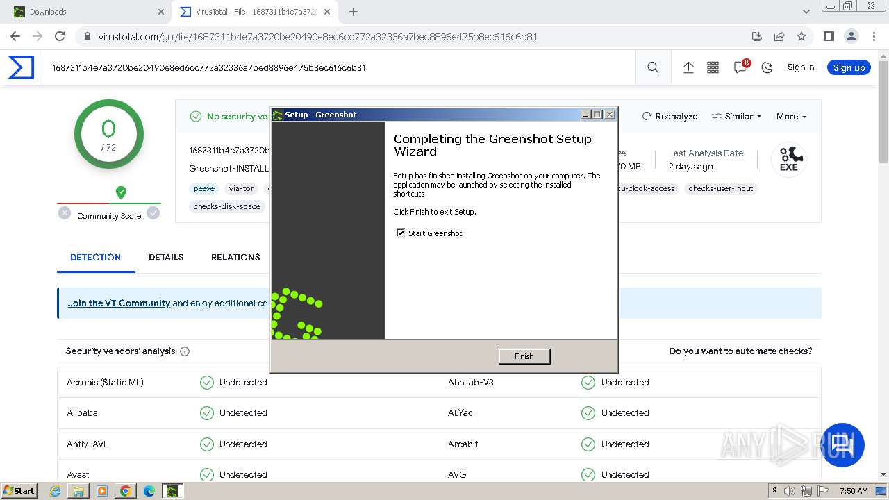Minimize the Setup - Greenshot dialog
Viewport: 889px width, 500px height.
pyautogui.click(x=585, y=115)
